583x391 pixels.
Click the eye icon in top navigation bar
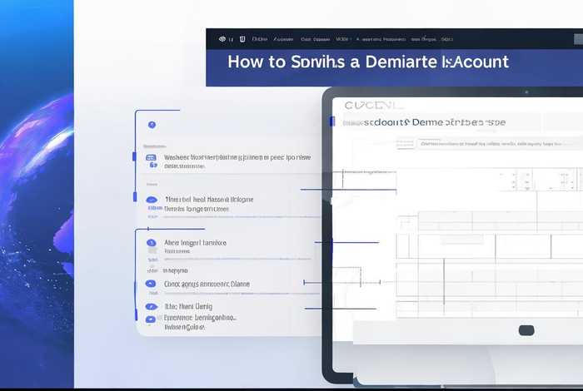(222, 39)
